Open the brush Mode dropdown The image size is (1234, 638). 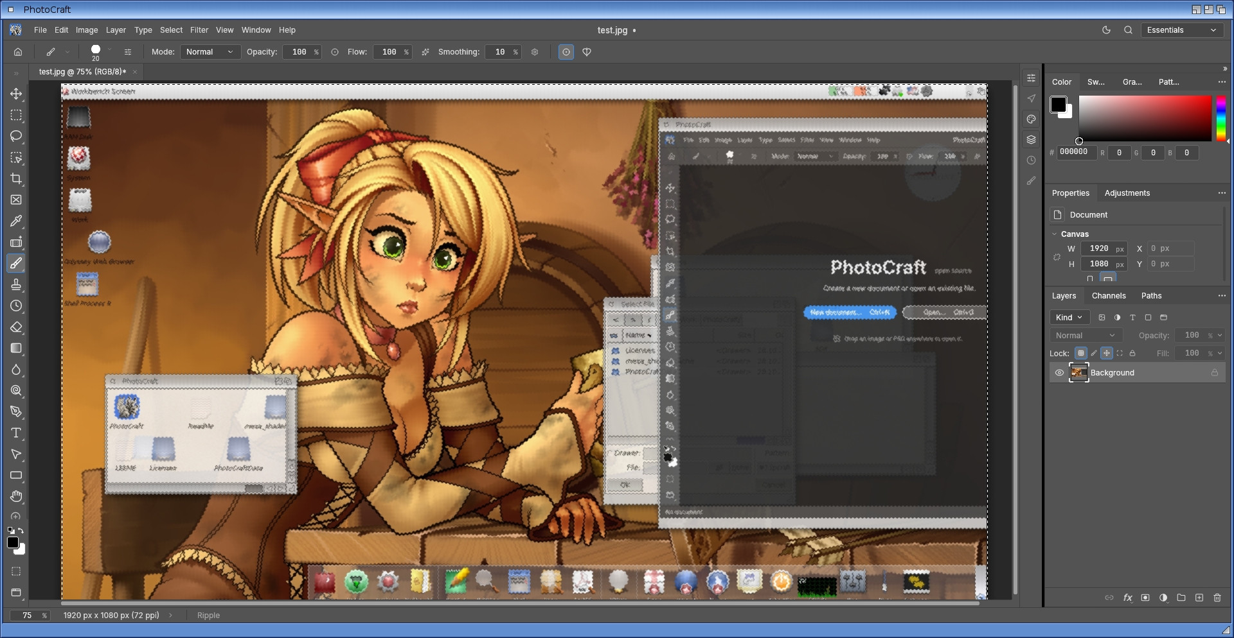pos(210,52)
